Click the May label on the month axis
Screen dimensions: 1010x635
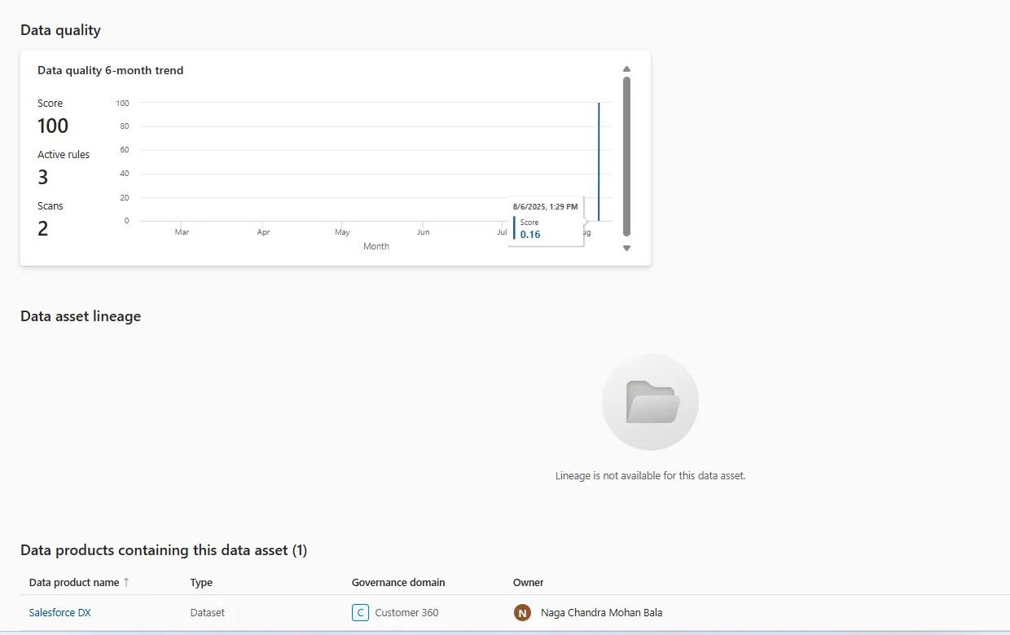pyautogui.click(x=342, y=232)
